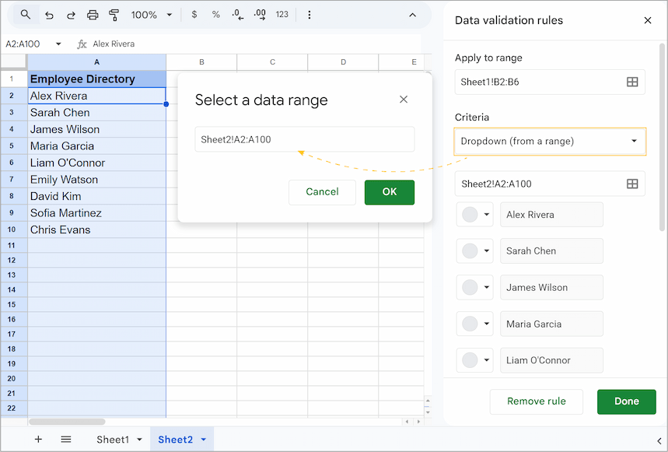Screen dimensions: 668x452
Task: Click the Done button in Data validation rules
Action: pos(626,401)
